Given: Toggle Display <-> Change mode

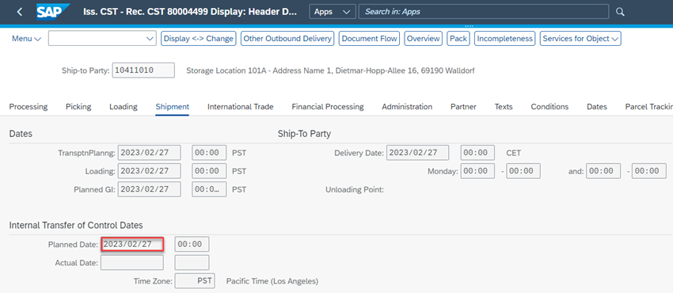Looking at the screenshot, I should tap(198, 39).
